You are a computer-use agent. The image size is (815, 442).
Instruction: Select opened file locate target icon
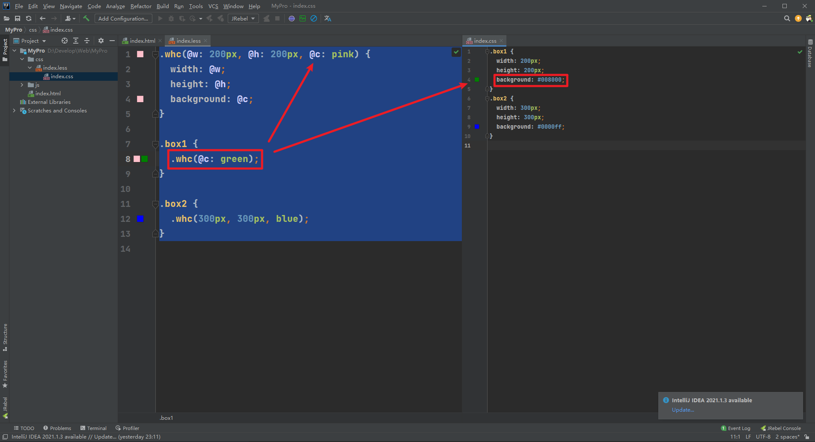click(65, 41)
